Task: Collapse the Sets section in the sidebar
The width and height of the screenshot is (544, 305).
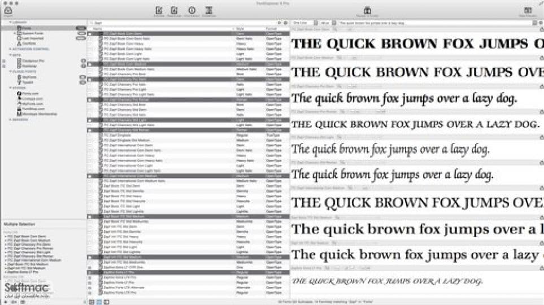Action: pos(10,55)
